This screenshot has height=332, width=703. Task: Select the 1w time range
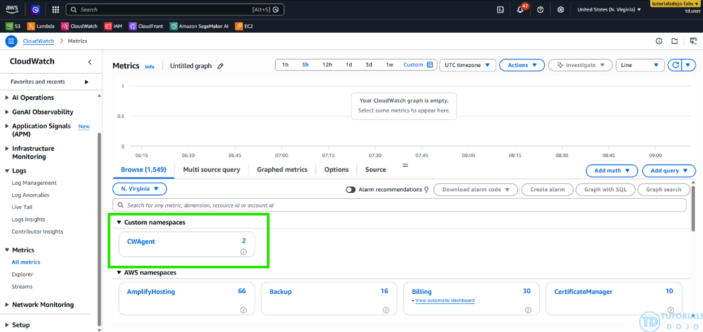pyautogui.click(x=389, y=65)
